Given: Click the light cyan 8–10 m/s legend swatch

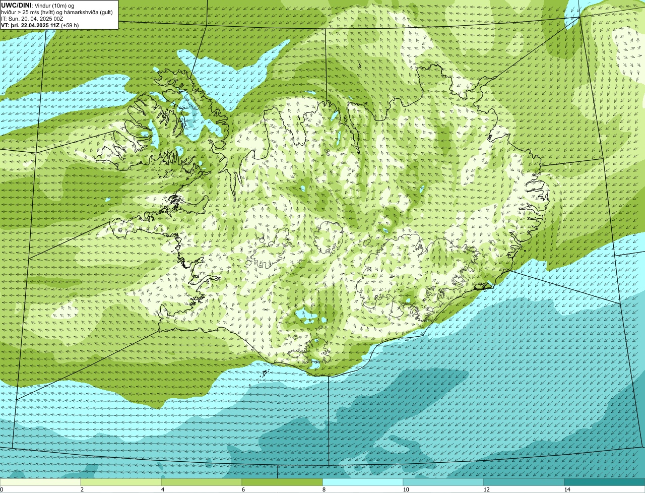Looking at the screenshot, I should point(363,482).
